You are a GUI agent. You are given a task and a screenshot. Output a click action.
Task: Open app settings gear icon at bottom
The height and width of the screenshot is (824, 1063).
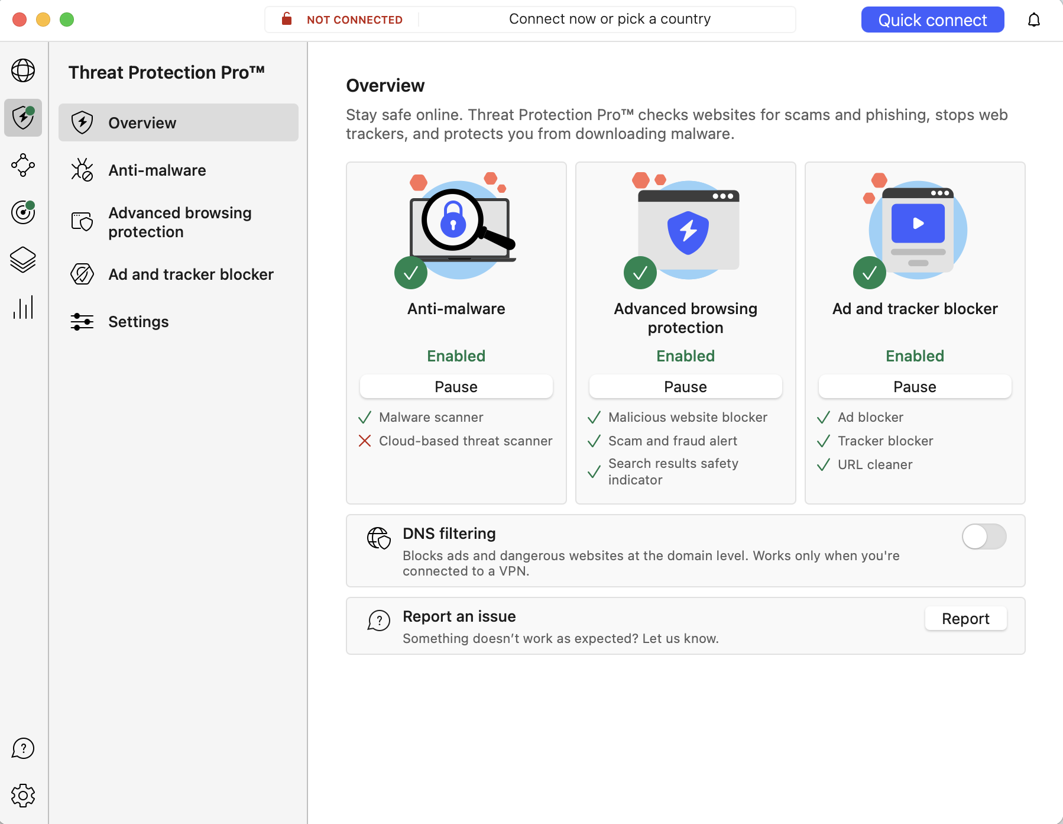coord(23,796)
